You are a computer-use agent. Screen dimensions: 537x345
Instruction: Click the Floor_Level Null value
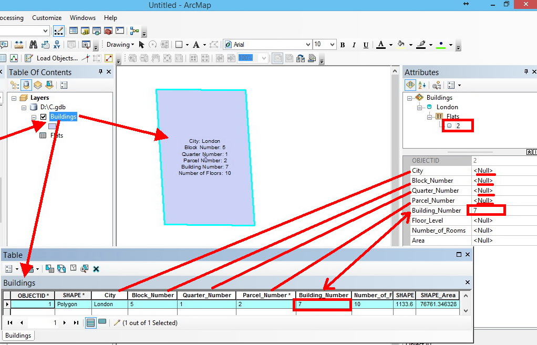tap(483, 221)
